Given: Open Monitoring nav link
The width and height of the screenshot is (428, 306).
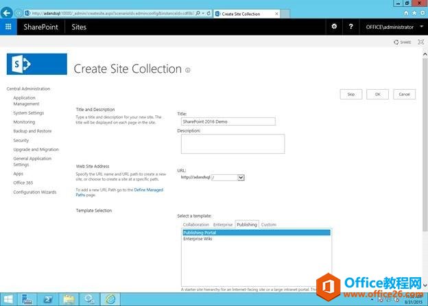Looking at the screenshot, I should (24, 121).
